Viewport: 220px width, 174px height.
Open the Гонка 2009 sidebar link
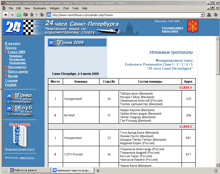pos(17,52)
